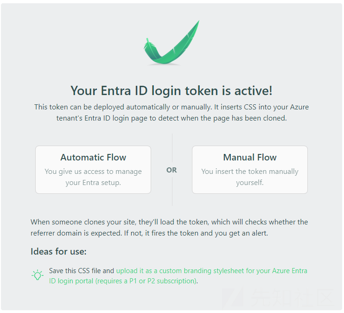Click the "requires a P1 or P2 subscription" link text
The image size is (344, 313).
(146, 281)
